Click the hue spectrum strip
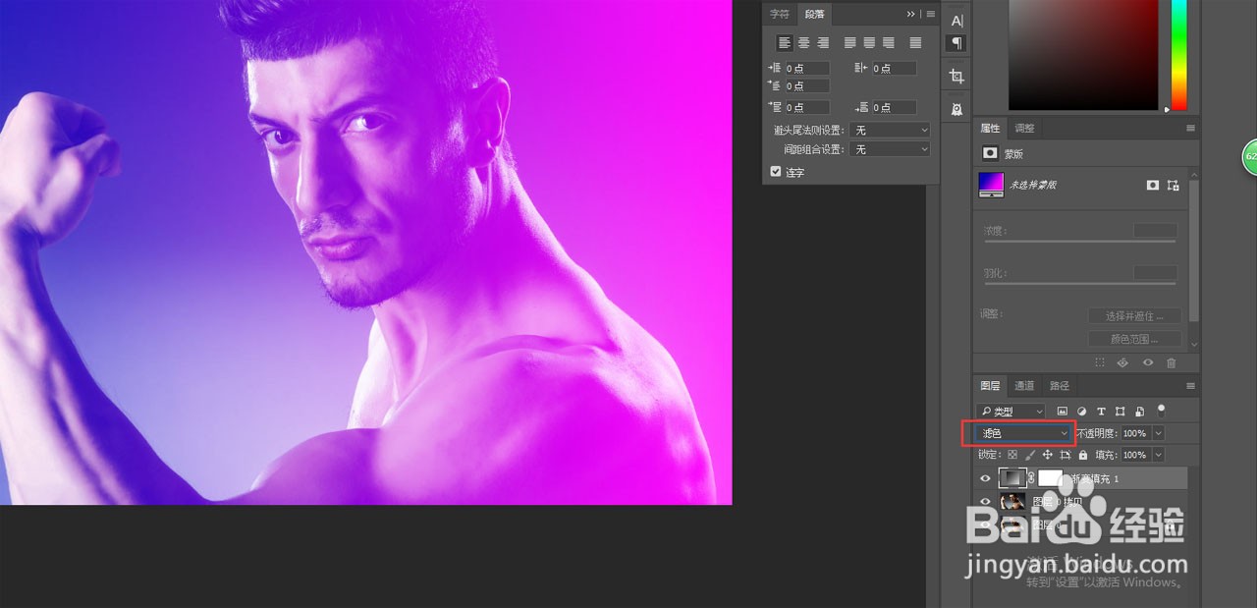 point(1178,54)
